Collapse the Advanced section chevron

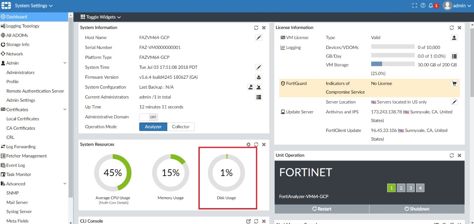point(65,184)
